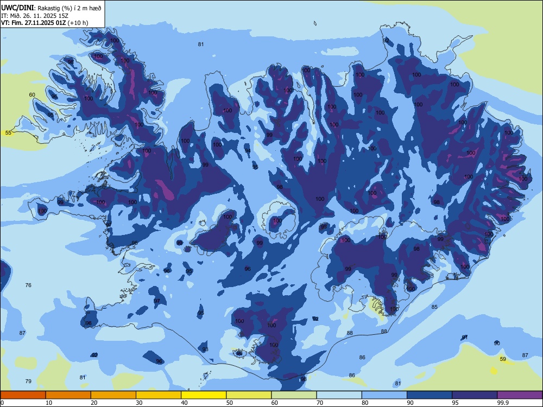Image resolution: width=543 pixels, height=407 pixels.
Task: Click the valid time 'VT: Fim. 27.11.2025 01Z (+10 h)'
Action: pyautogui.click(x=45, y=23)
